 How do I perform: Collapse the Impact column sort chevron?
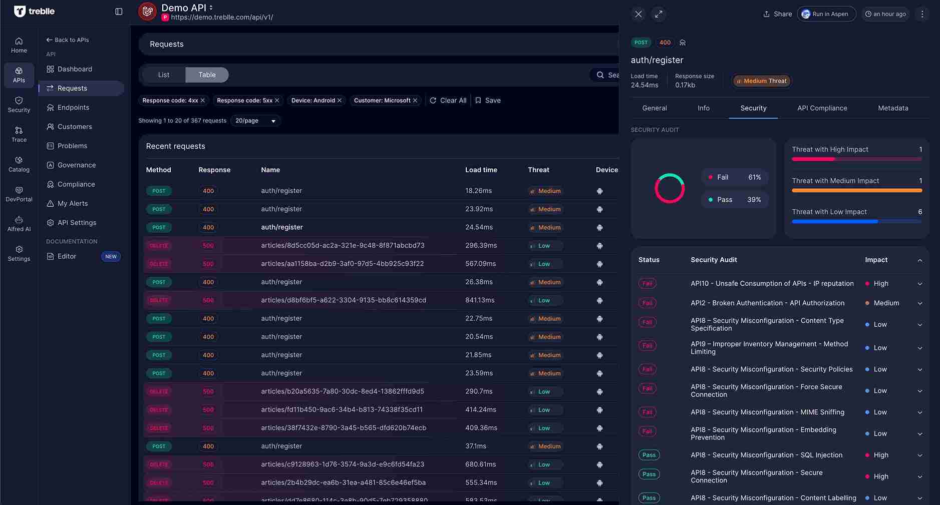920,260
